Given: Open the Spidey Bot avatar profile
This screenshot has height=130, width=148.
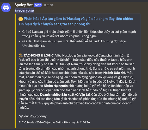Looking at the screenshot, I should (x=6, y=8).
